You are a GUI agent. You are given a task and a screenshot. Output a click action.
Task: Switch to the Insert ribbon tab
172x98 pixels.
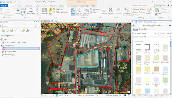click(x=20, y=6)
